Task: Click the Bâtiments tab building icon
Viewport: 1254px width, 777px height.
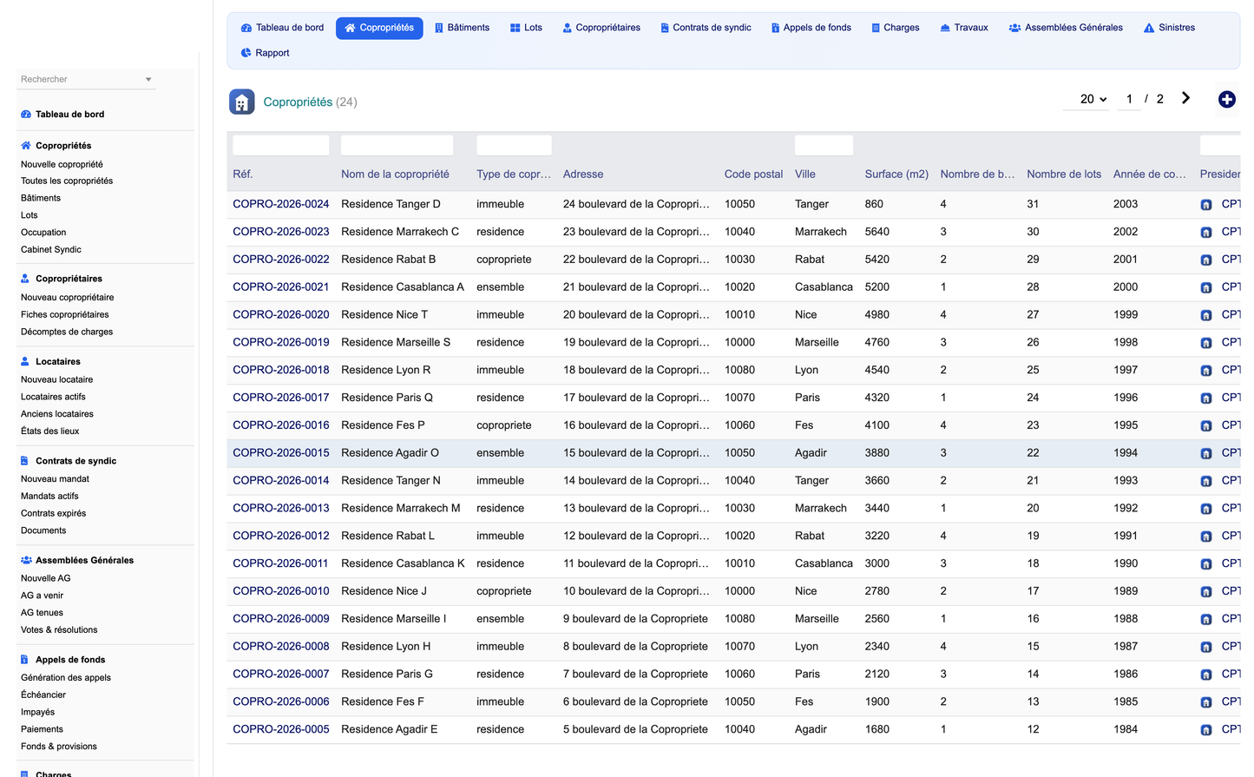Action: (439, 28)
